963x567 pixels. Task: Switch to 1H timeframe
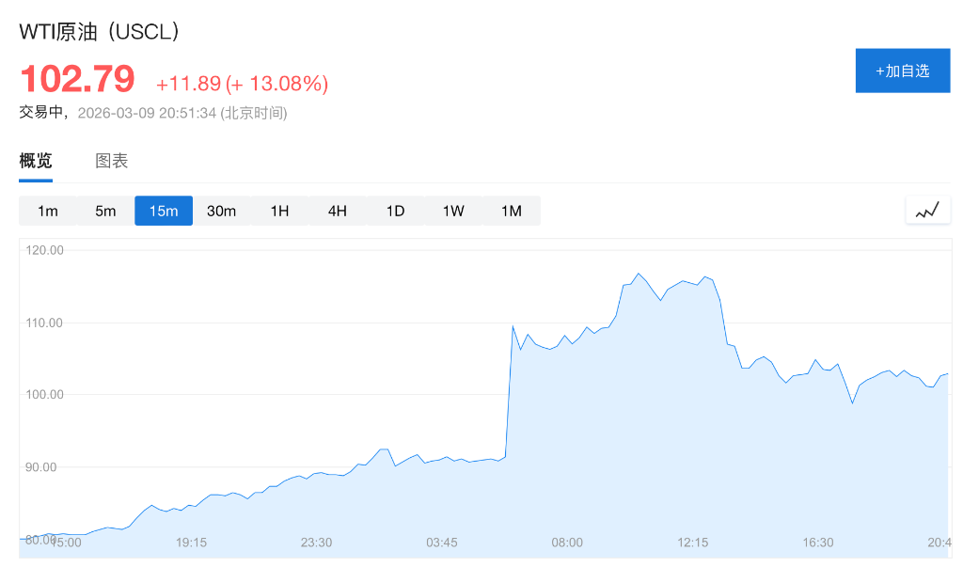coord(279,211)
